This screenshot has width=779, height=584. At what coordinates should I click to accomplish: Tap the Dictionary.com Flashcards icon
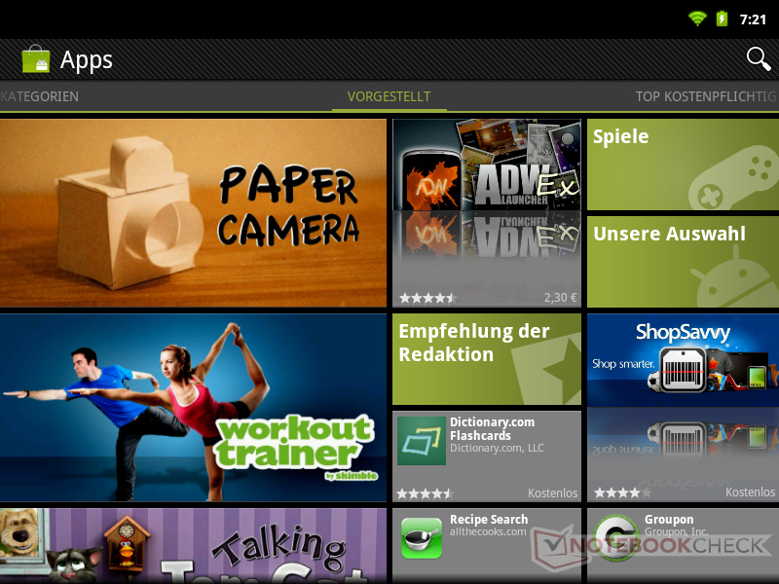422,441
